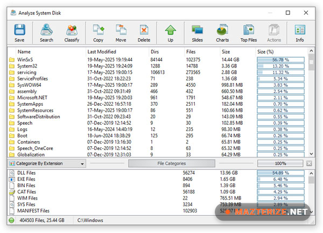
Task: Select the ServiceProfiles folder row
Action: [x=157, y=79]
